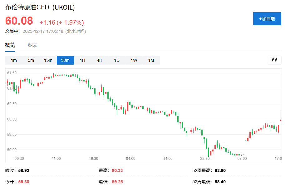
Task: Select the 1H chart interval
Action: 82,60
